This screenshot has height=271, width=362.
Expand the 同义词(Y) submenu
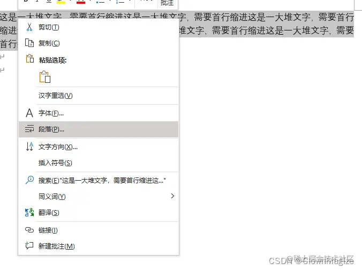point(99,196)
